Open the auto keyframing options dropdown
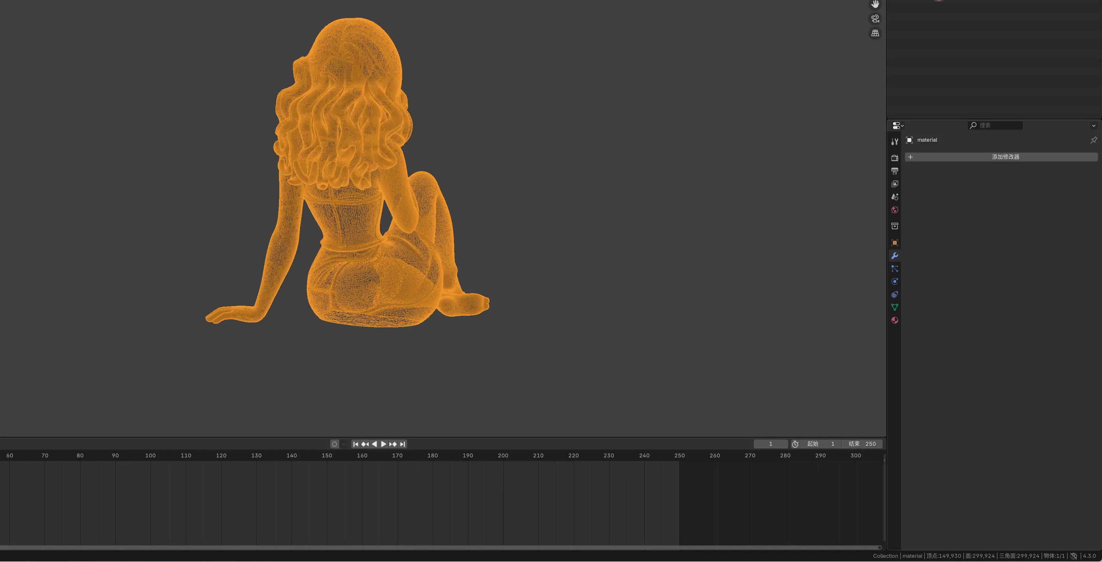This screenshot has height=562, width=1102. pos(344,444)
